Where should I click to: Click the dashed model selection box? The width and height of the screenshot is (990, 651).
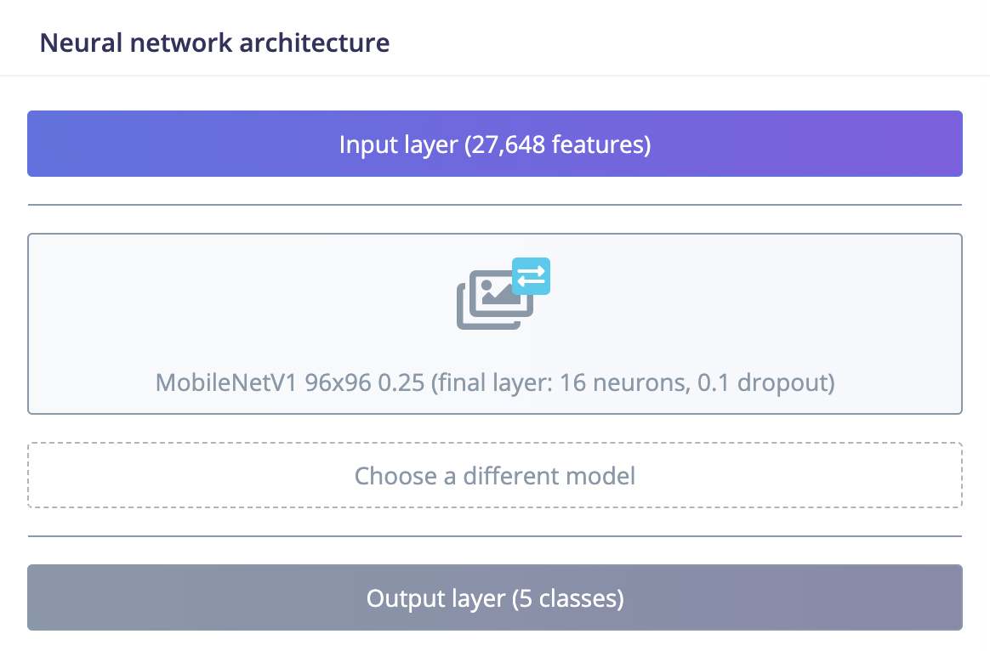click(x=495, y=475)
